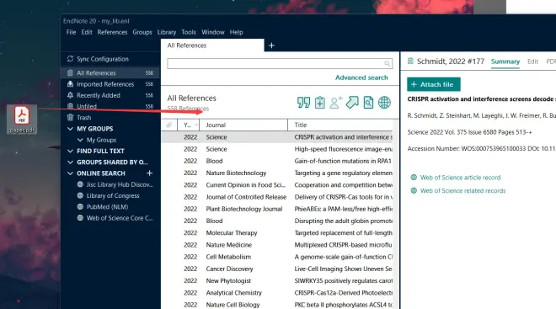Image resolution: width=556 pixels, height=309 pixels.
Task: Click the Export references arrow icon
Action: pos(352,103)
